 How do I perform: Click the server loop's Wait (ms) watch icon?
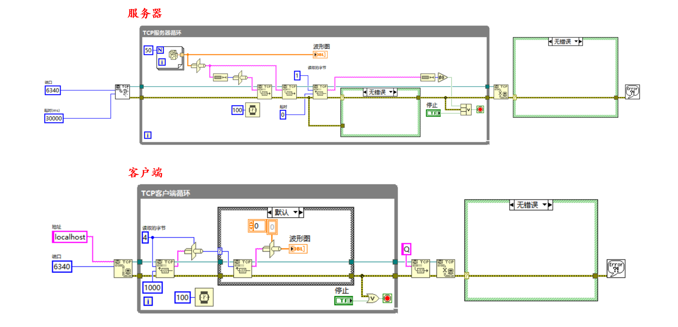[253, 110]
